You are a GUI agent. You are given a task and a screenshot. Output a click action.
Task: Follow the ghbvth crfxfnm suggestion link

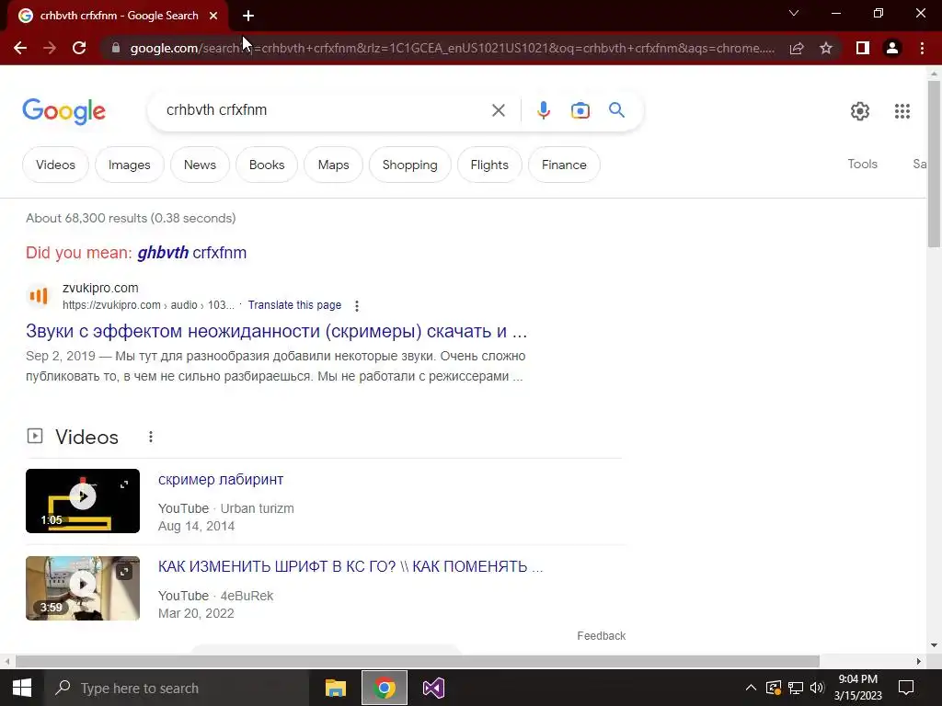[x=191, y=253]
